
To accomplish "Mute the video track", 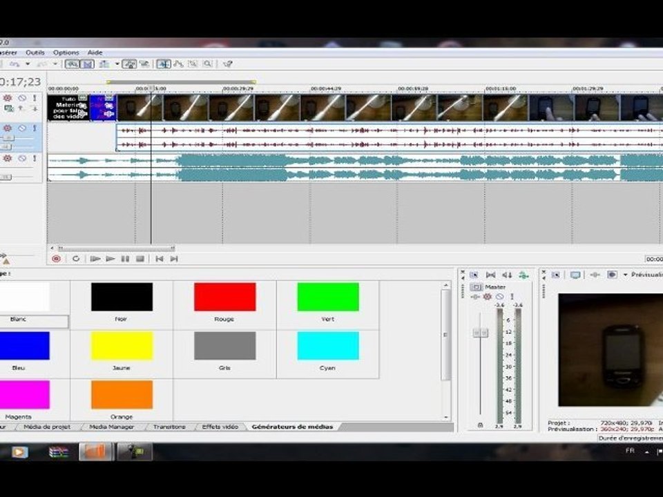I will click(x=22, y=98).
